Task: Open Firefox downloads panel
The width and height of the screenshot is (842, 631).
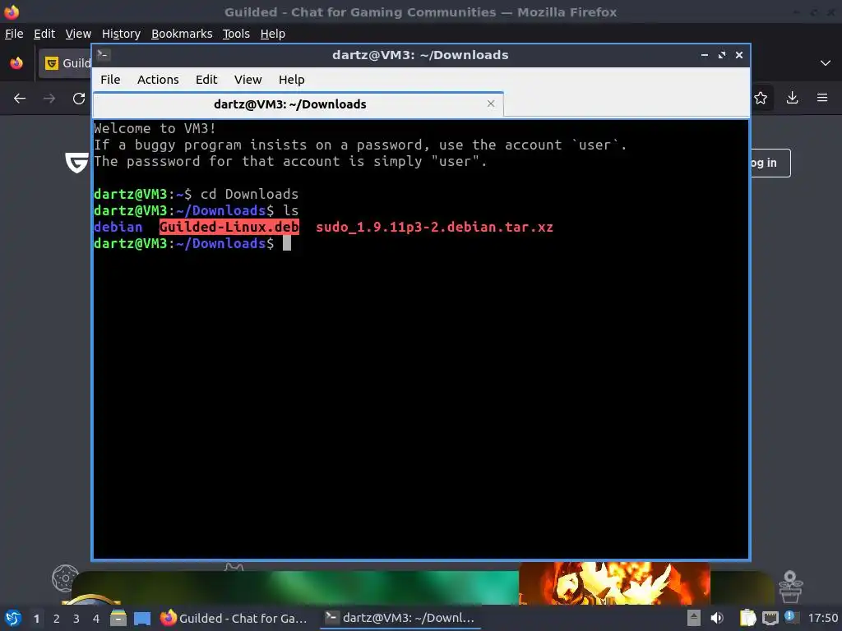Action: coord(792,98)
